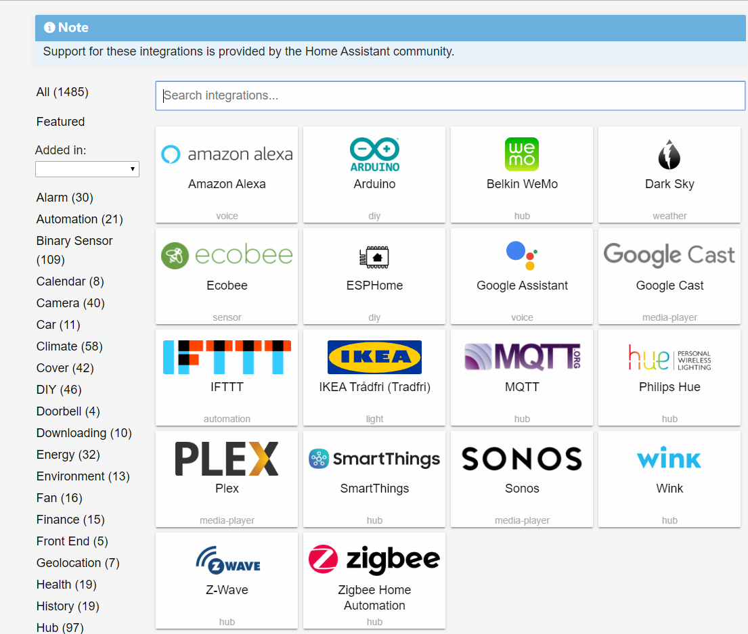The width and height of the screenshot is (748, 634).
Task: Click the Ecobee title text
Action: point(227,286)
